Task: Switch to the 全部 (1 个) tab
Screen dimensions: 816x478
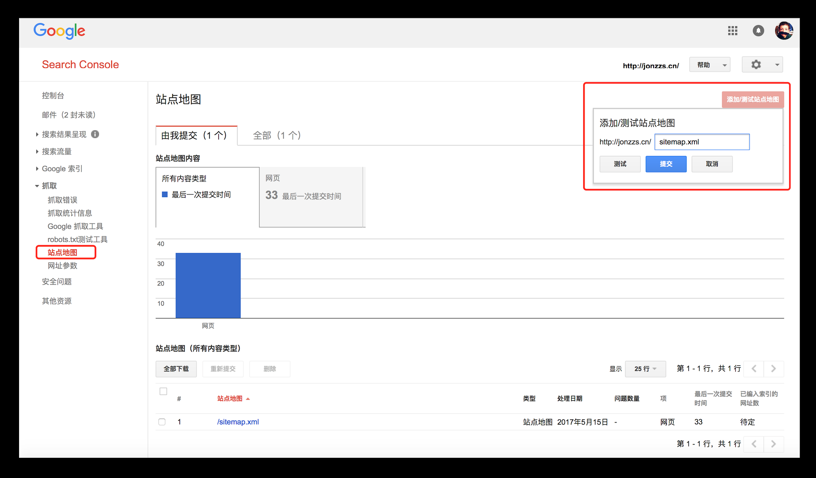Action: click(277, 135)
